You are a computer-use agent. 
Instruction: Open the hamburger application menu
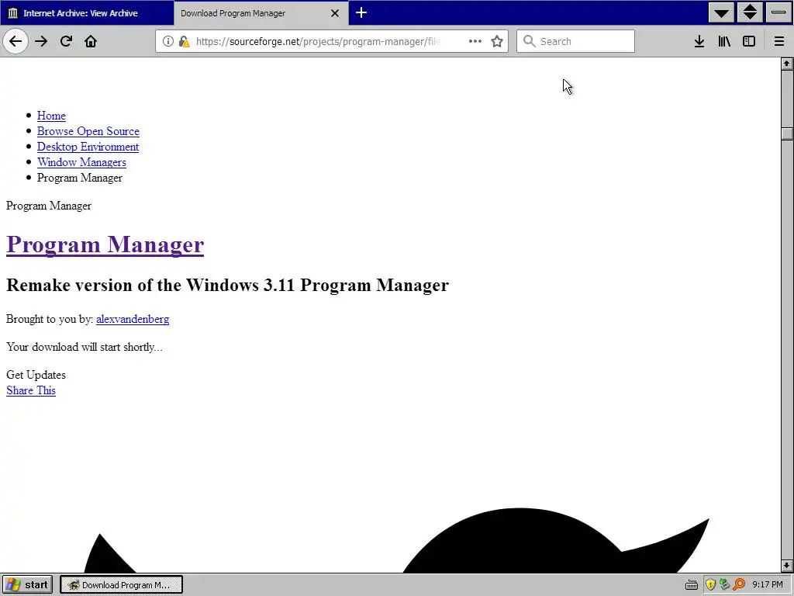(779, 41)
